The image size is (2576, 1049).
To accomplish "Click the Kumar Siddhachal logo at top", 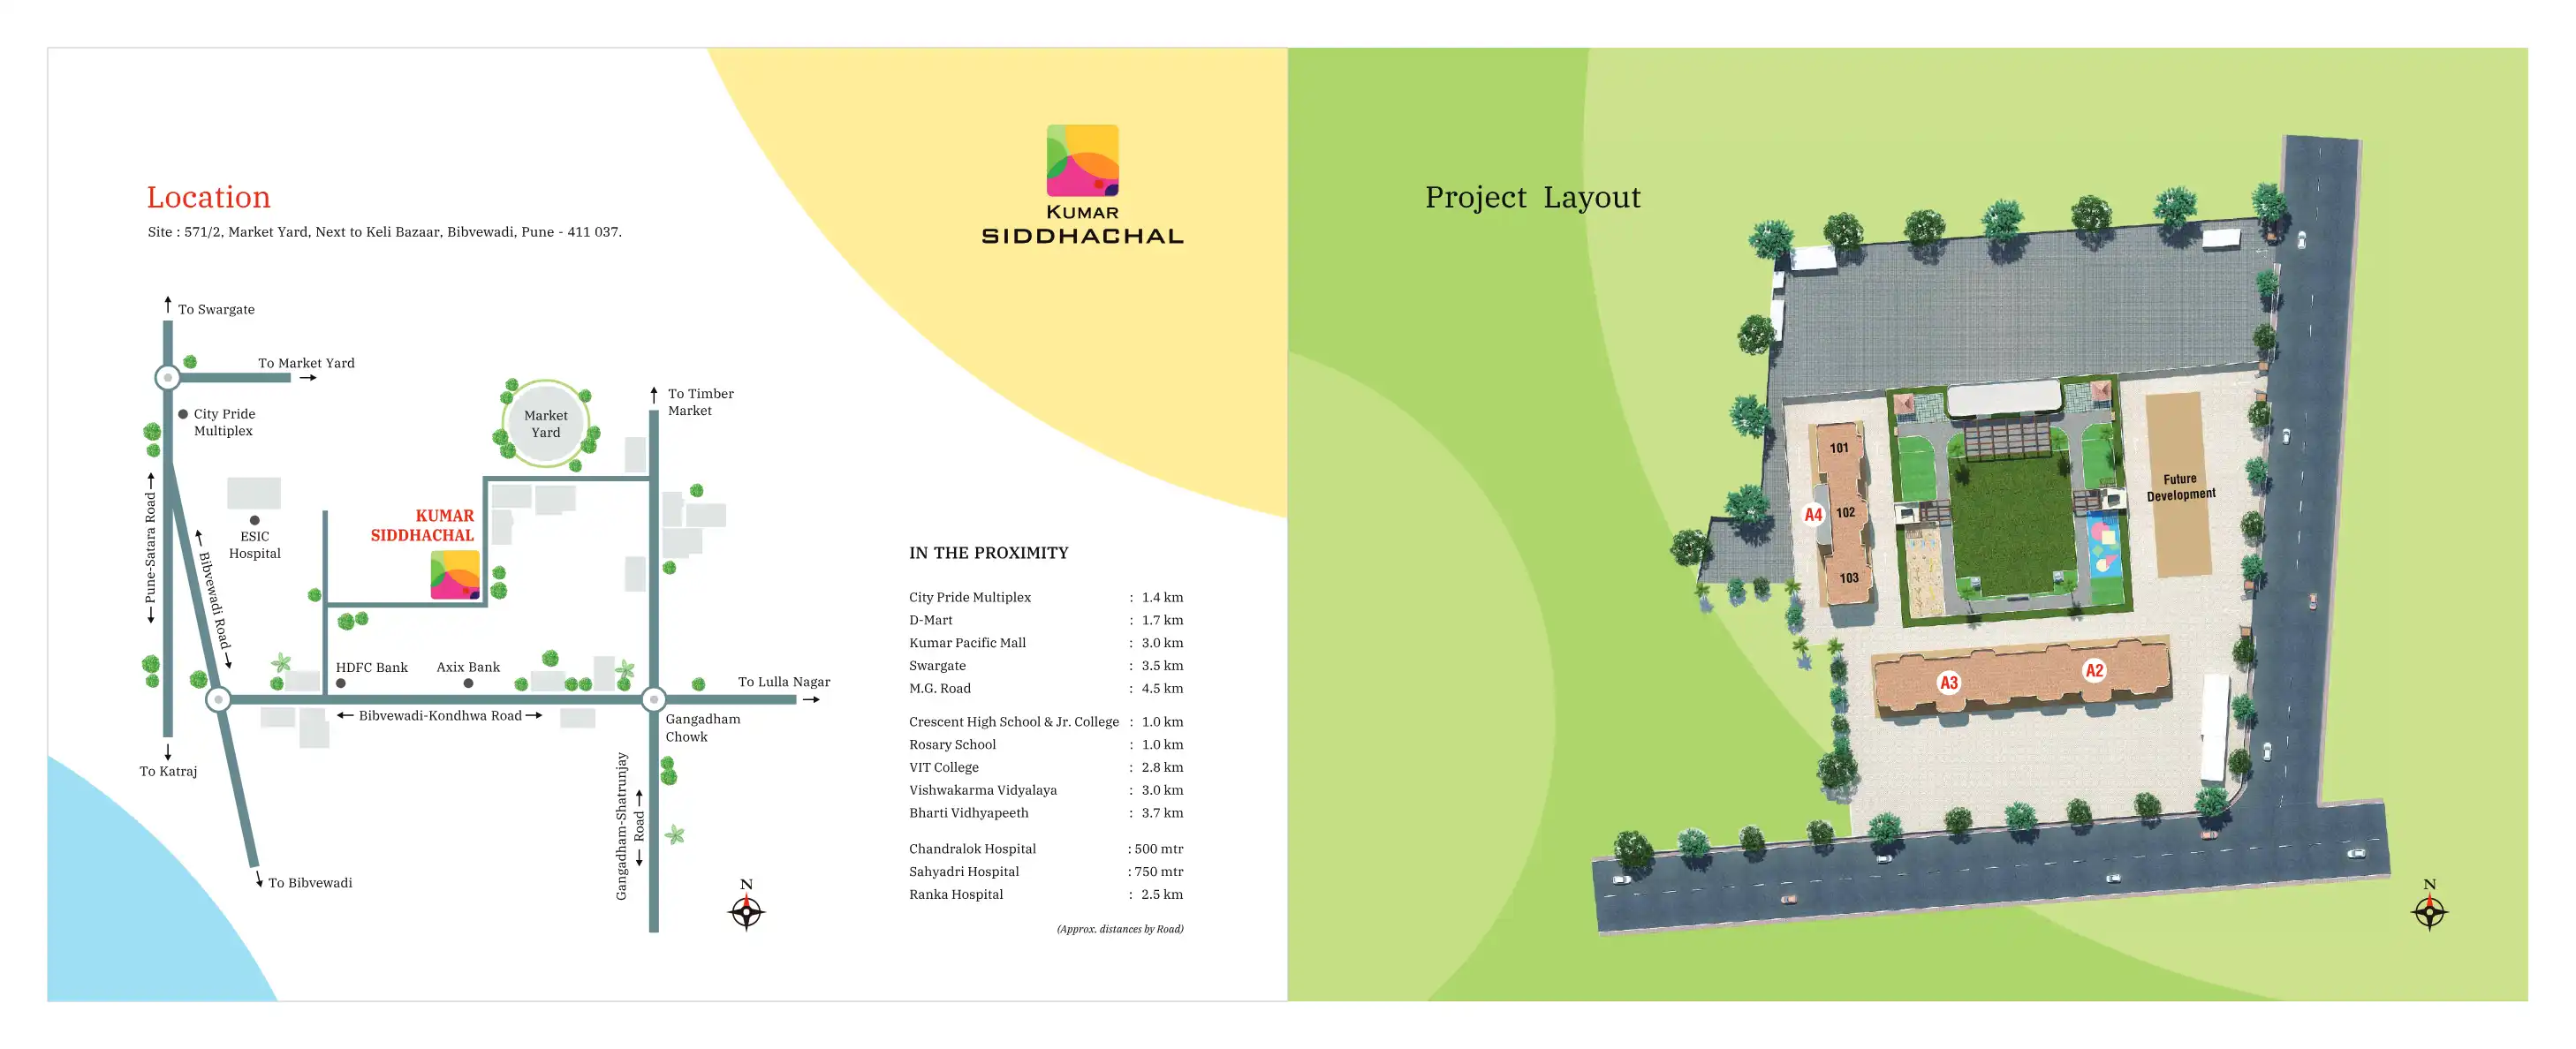I will tap(1082, 162).
